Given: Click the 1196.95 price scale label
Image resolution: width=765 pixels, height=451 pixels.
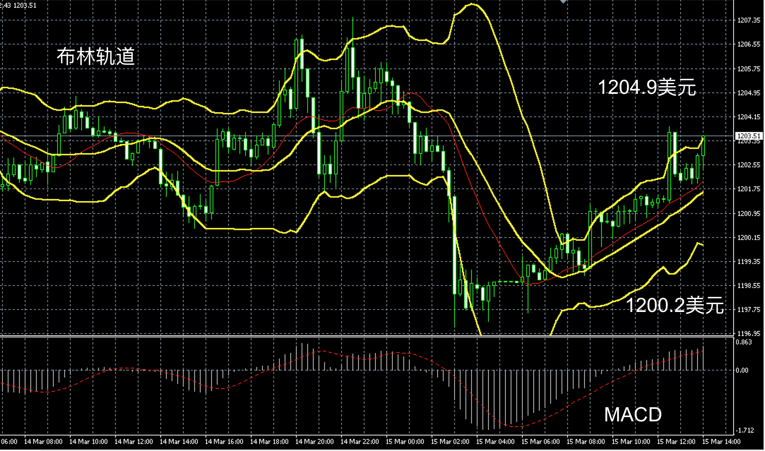Looking at the screenshot, I should (x=749, y=333).
